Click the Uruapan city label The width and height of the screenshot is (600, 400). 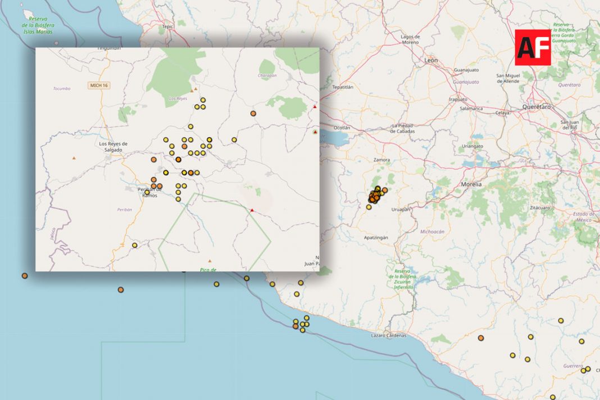[401, 210]
